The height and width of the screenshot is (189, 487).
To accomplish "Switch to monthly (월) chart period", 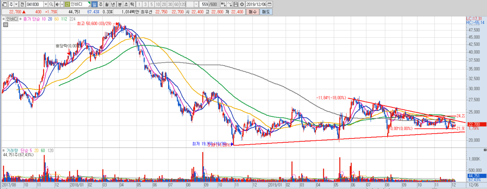I will pyautogui.click(x=107, y=4).
